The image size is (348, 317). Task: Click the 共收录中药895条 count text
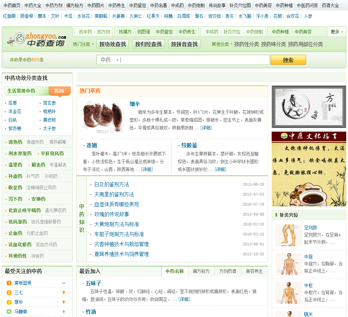tap(27, 60)
